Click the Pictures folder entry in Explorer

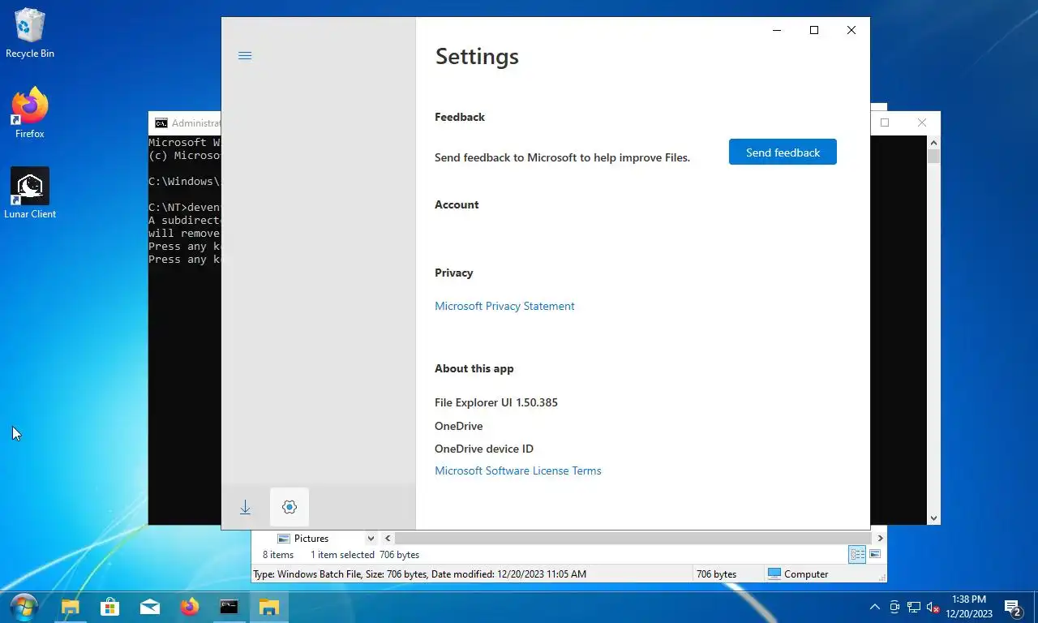312,539
